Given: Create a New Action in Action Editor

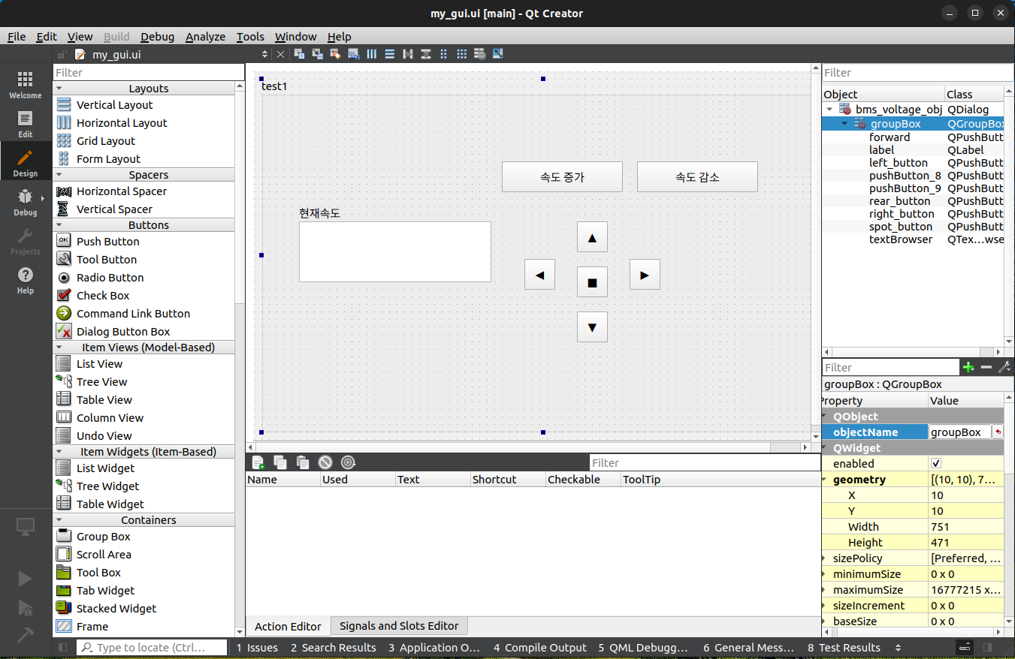Looking at the screenshot, I should pos(258,462).
